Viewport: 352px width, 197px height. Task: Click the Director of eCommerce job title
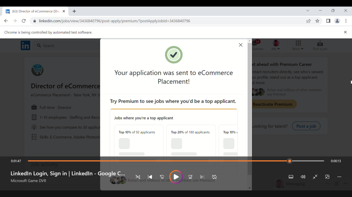(x=65, y=86)
